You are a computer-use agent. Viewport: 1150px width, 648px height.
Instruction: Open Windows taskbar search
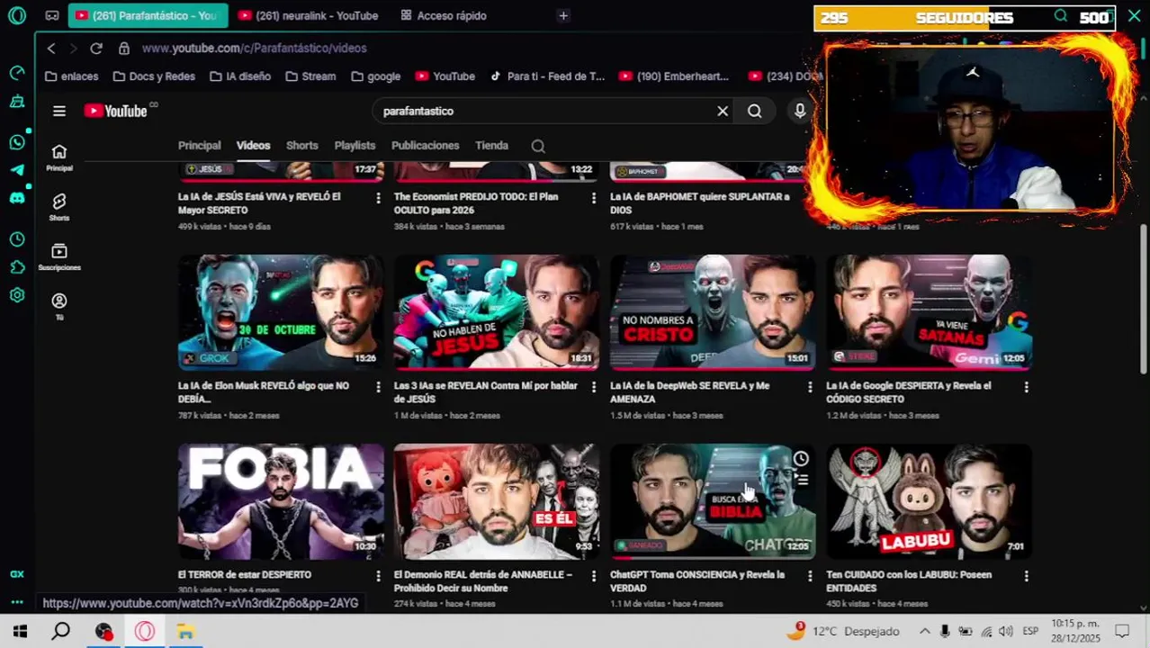point(60,632)
